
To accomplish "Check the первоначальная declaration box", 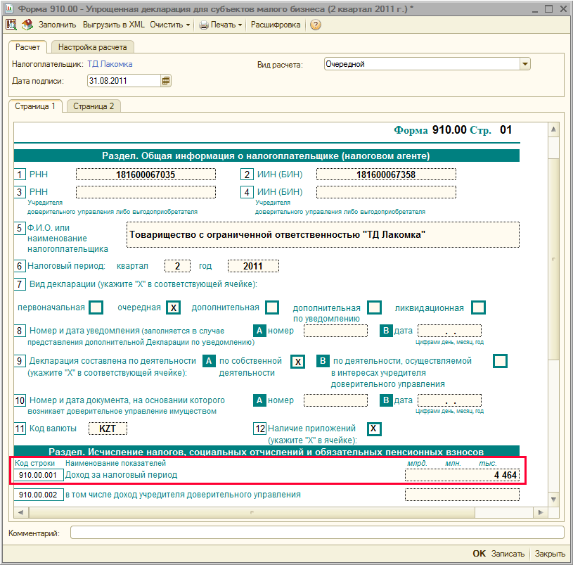I will [96, 307].
